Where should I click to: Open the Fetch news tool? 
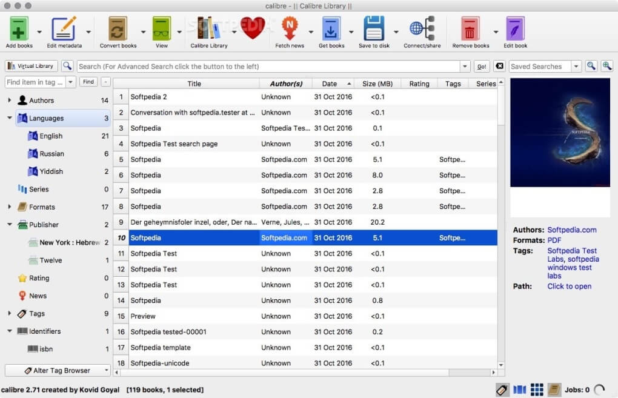[290, 27]
